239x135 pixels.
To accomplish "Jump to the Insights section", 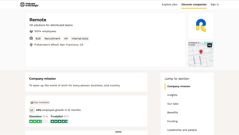I will pos(172,95).
